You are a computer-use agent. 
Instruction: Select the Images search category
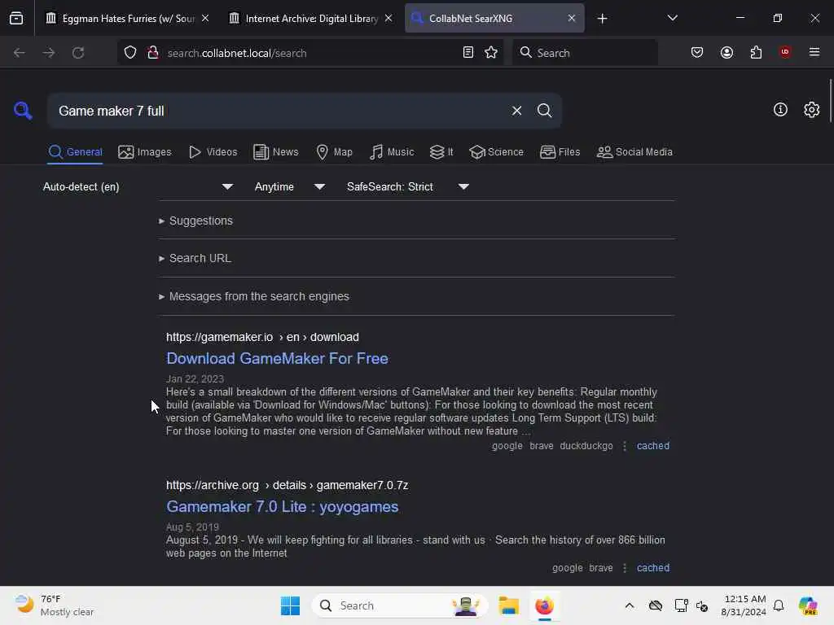click(145, 152)
